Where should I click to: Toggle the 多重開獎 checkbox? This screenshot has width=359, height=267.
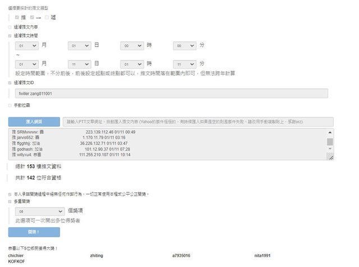click(x=10, y=201)
